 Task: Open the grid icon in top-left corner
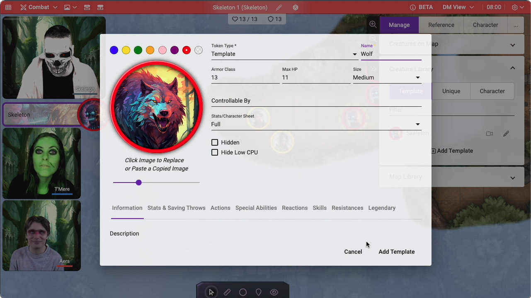8,7
